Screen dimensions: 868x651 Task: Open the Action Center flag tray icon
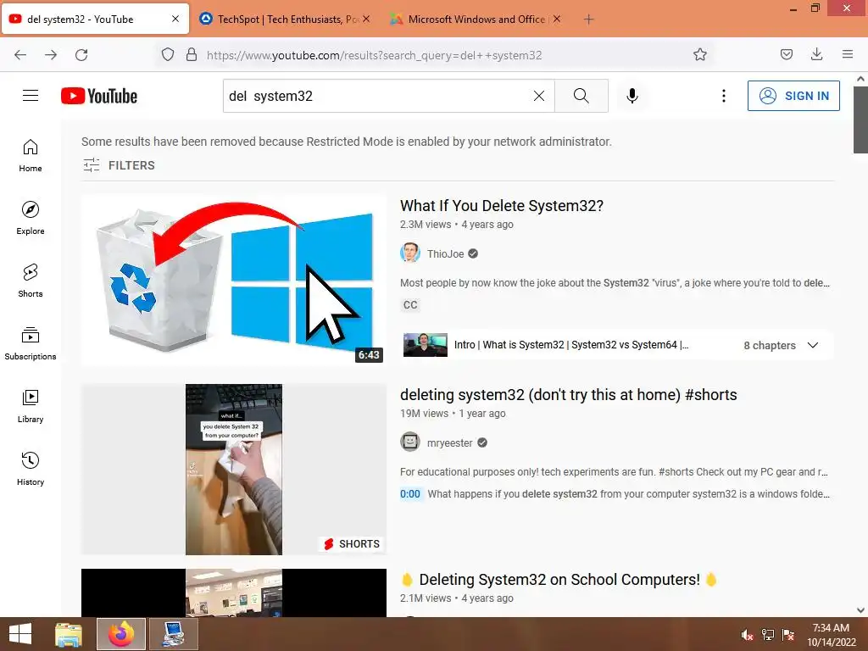788,635
